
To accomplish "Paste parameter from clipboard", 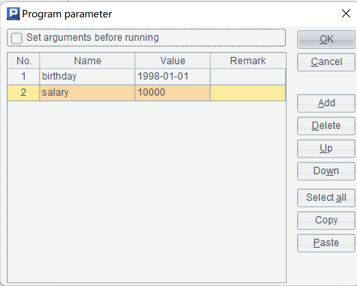I will click(326, 243).
